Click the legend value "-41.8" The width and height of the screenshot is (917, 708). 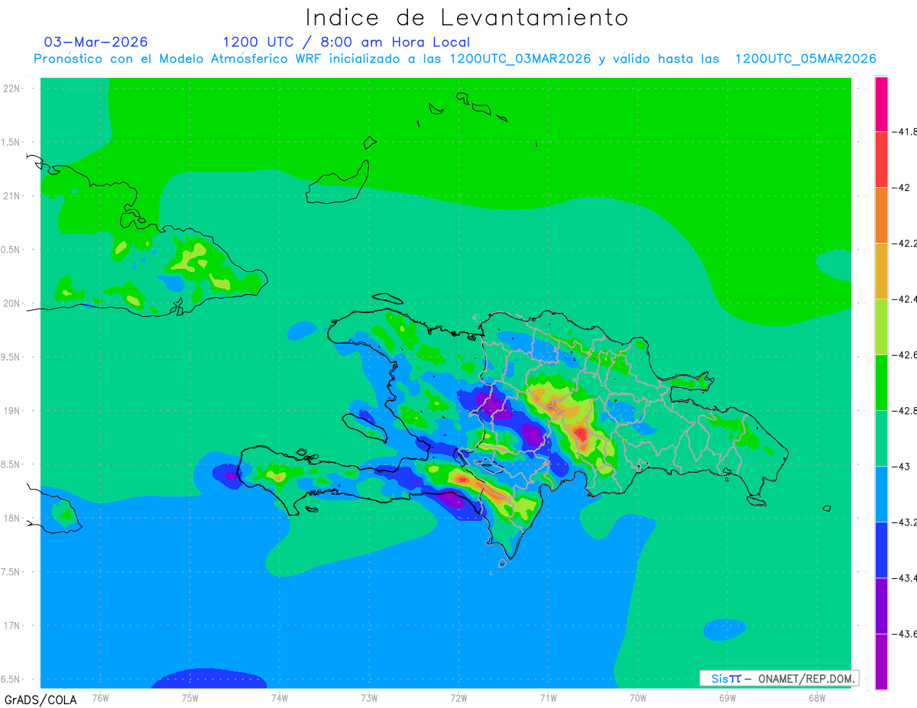(x=906, y=131)
